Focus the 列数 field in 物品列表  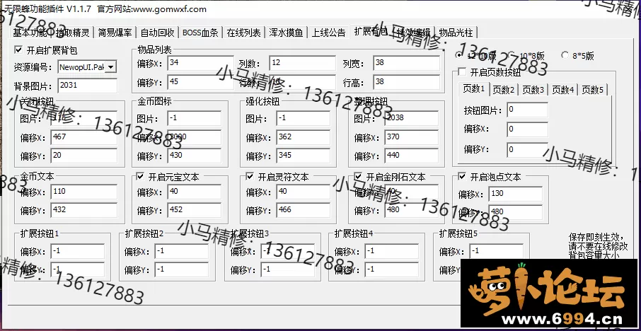coord(301,64)
